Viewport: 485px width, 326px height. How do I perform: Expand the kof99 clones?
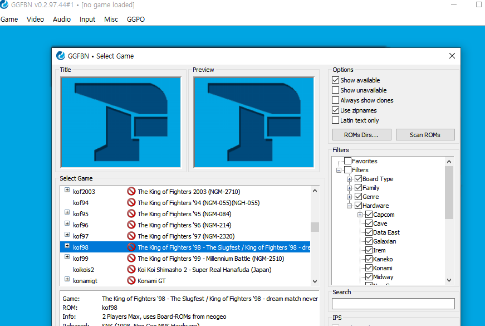pyautogui.click(x=67, y=257)
